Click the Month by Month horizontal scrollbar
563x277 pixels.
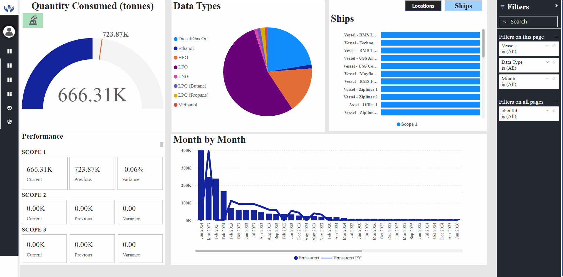pyautogui.click(x=278, y=251)
